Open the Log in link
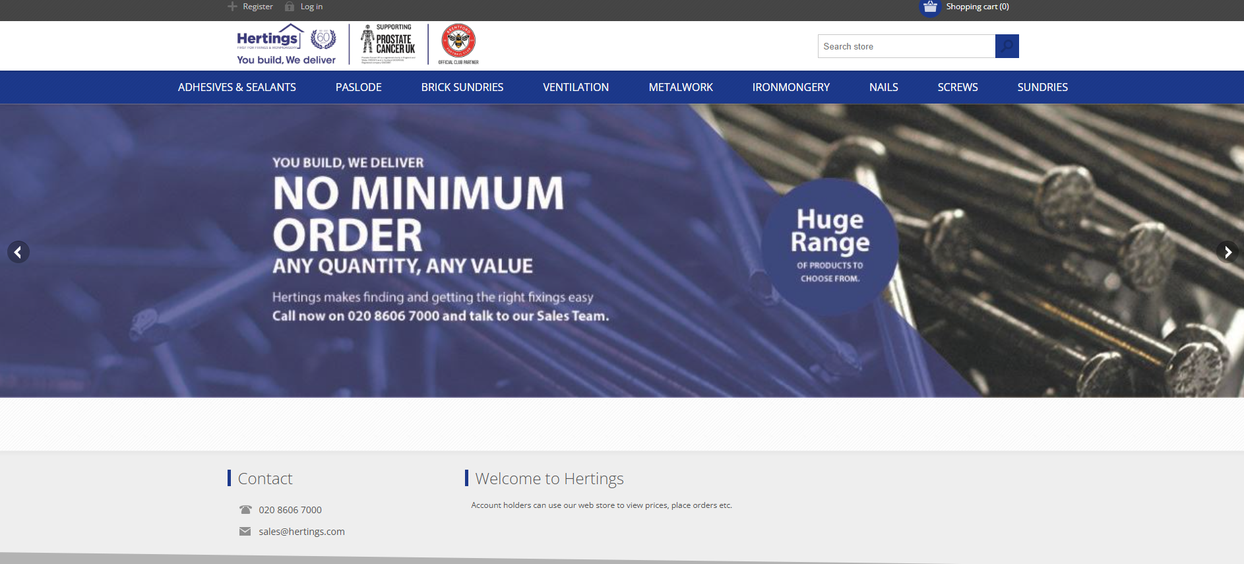The image size is (1244, 564). pos(311,7)
